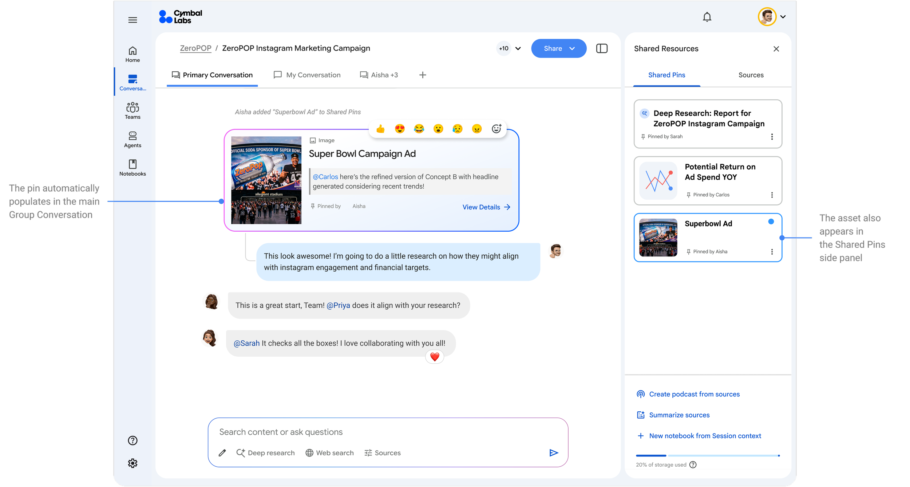The height and width of the screenshot is (487, 910).
Task: Add a new conversation tab
Action: [423, 75]
